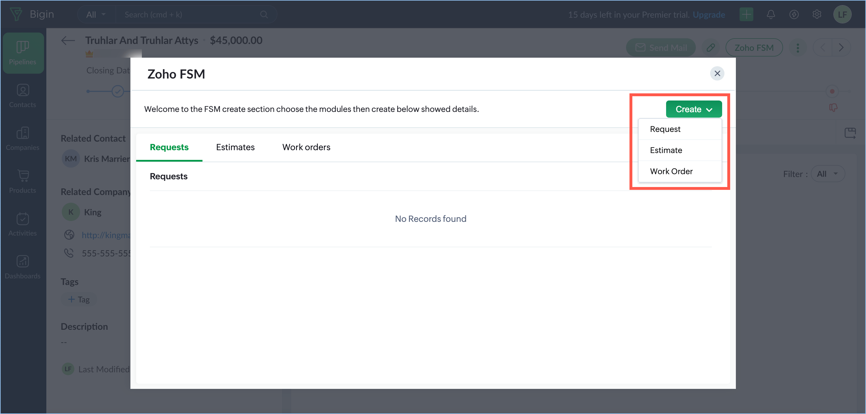
Task: Click the Send Mail button
Action: coord(661,48)
